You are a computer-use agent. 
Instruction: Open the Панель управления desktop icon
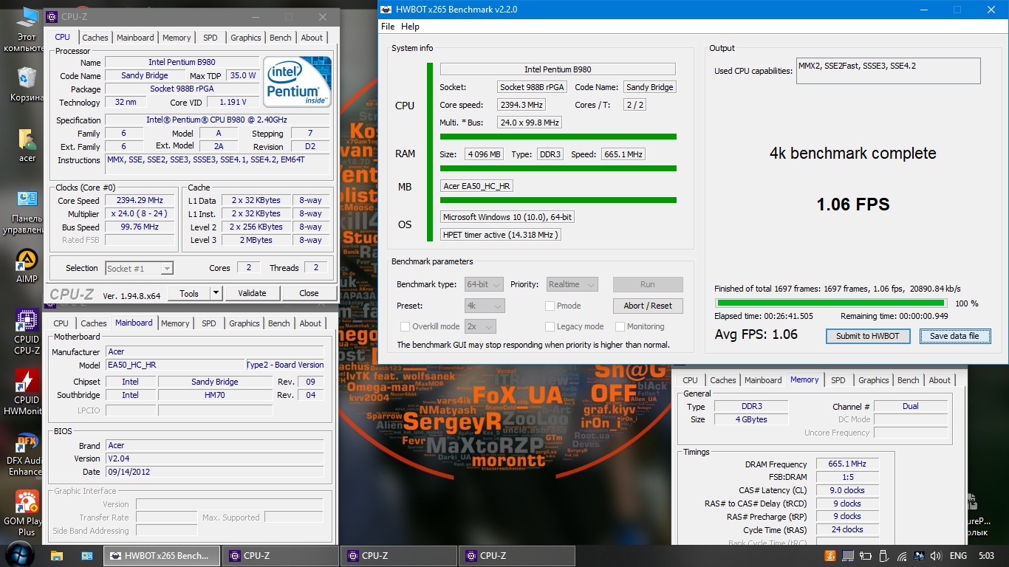pos(27,212)
